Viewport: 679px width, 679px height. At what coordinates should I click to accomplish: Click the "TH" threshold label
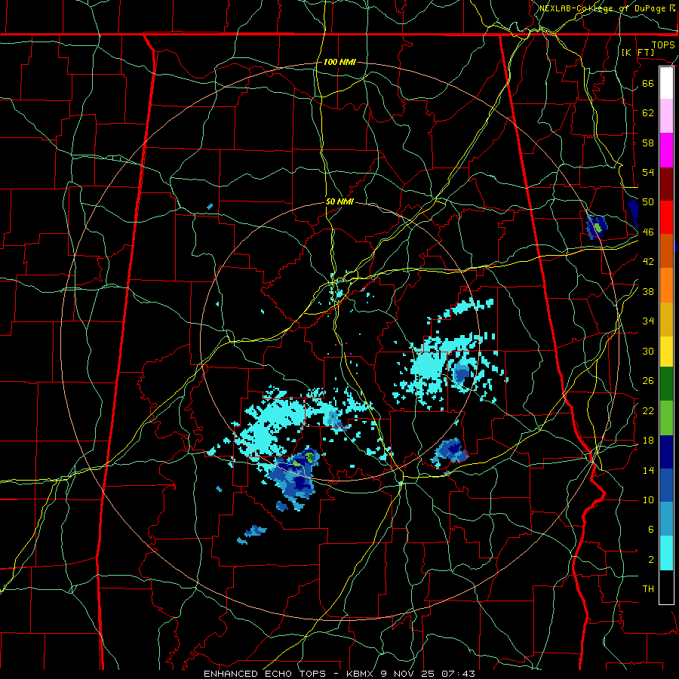[x=648, y=589]
